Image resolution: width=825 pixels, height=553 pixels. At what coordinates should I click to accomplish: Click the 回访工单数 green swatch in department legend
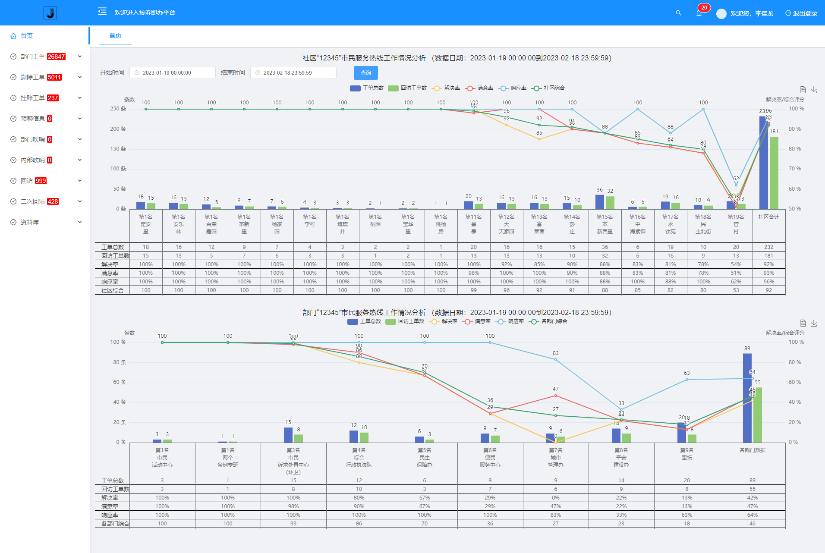[x=390, y=321]
